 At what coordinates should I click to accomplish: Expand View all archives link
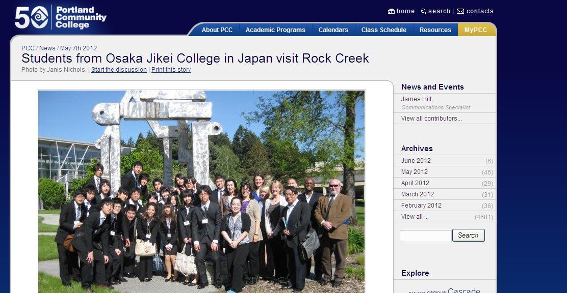(x=415, y=217)
